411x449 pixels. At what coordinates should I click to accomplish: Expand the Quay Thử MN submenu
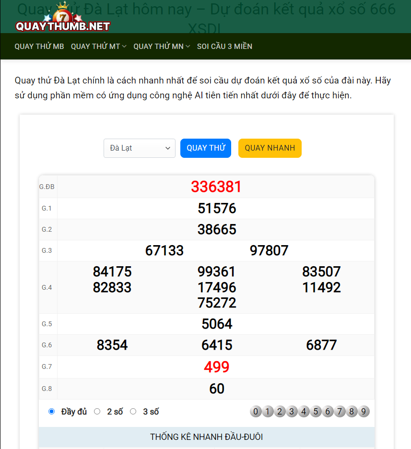tap(162, 47)
